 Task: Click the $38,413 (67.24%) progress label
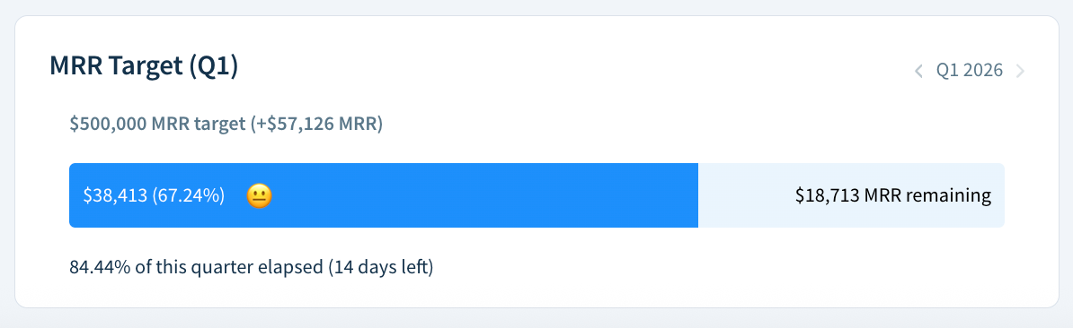point(154,195)
